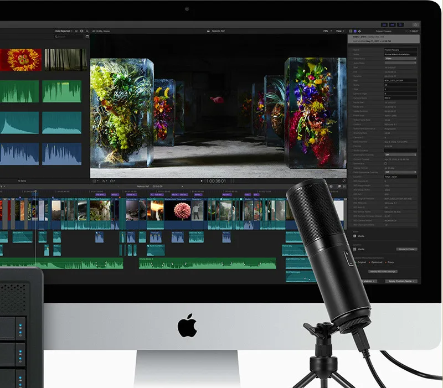Open the Share inspector icon

pos(359,31)
